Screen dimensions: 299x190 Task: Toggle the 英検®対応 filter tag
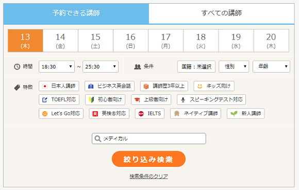pyautogui.click(x=109, y=114)
